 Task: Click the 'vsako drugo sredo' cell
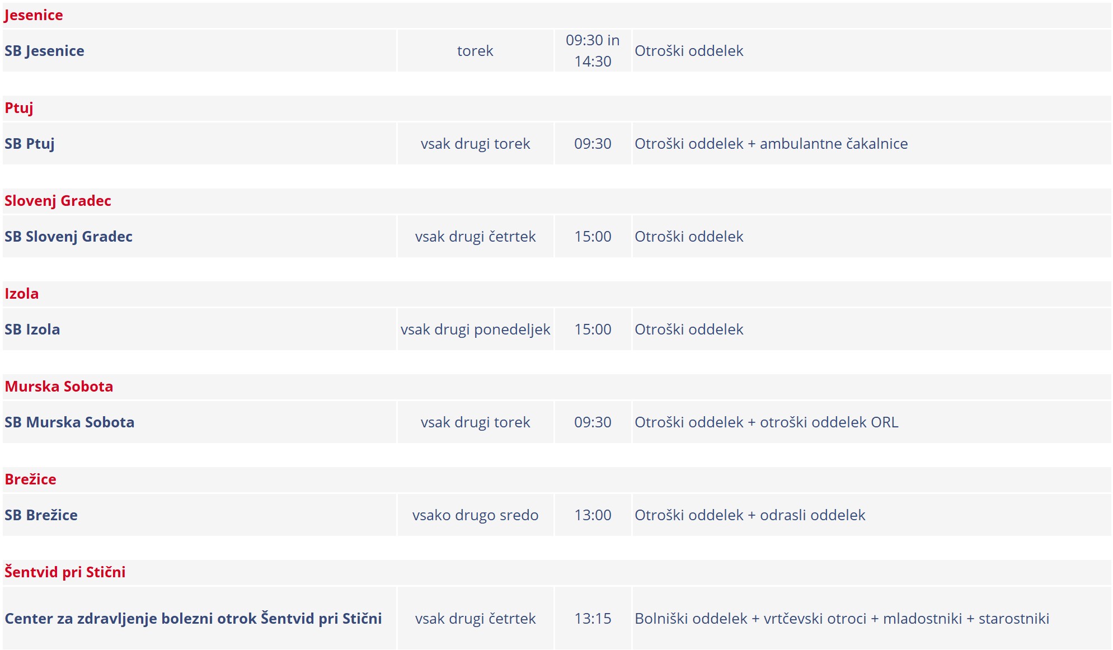click(475, 515)
